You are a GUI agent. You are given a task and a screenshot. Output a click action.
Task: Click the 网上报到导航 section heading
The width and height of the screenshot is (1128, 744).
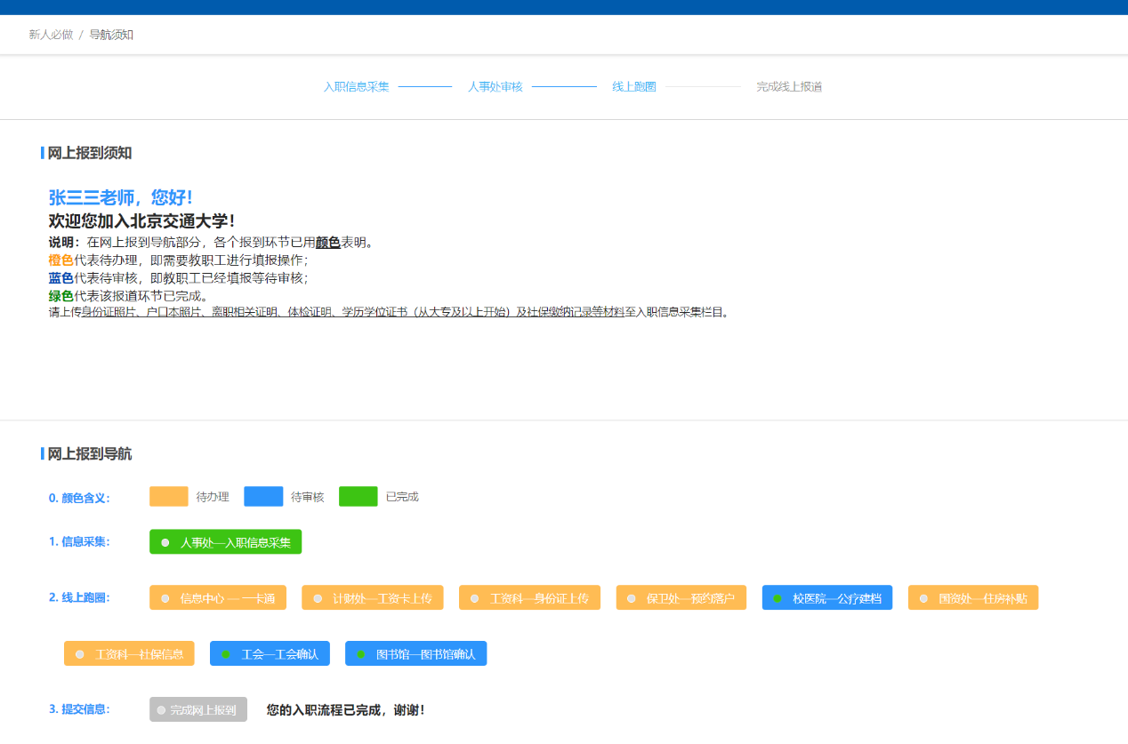pyautogui.click(x=90, y=453)
